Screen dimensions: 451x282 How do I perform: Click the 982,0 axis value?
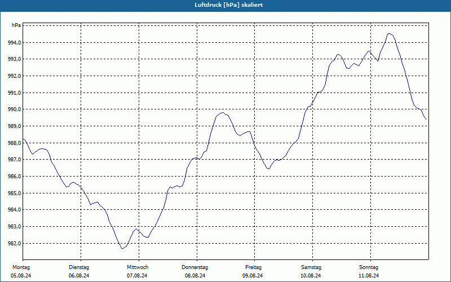click(x=14, y=243)
